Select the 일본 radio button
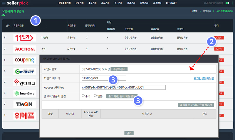The width and height of the screenshot is (235, 140). point(95,96)
